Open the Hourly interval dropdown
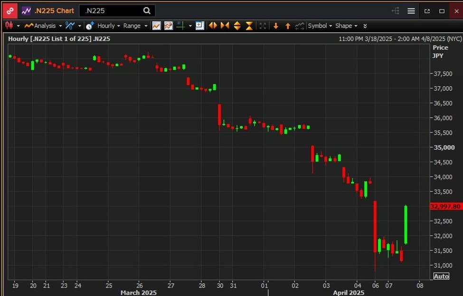This screenshot has height=296, width=463. tap(105, 26)
